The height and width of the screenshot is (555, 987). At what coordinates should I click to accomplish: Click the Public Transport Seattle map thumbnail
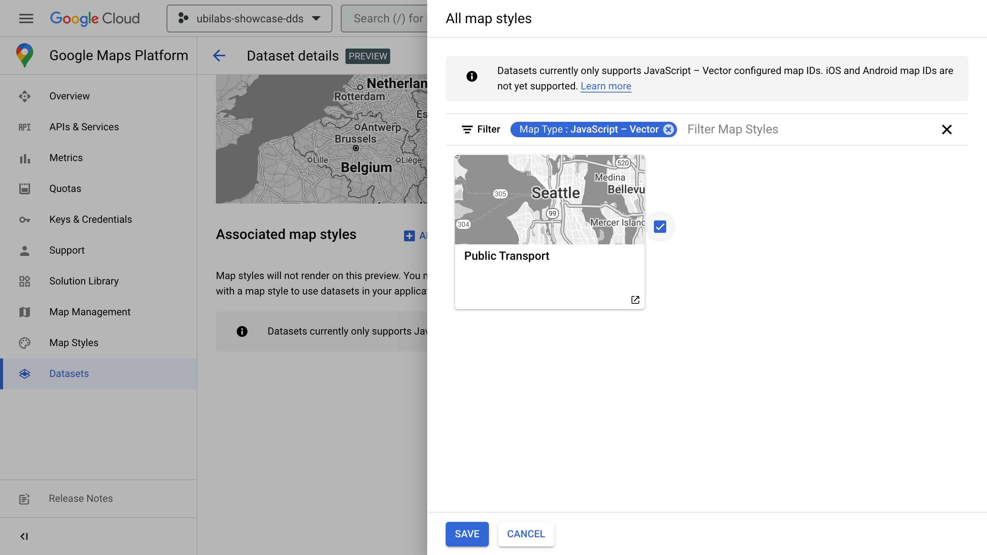549,199
